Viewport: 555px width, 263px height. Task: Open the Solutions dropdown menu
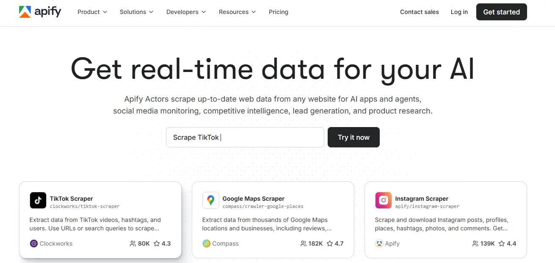click(136, 12)
